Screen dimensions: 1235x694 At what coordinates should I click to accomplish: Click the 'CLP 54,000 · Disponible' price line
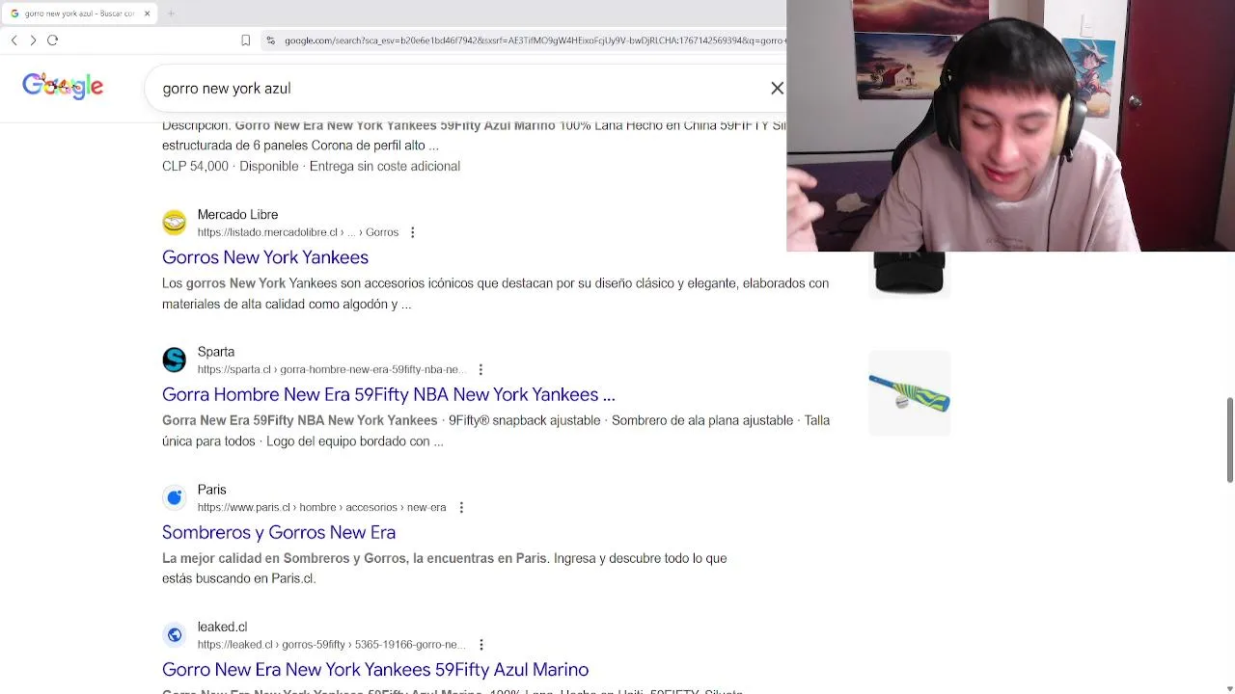point(311,166)
